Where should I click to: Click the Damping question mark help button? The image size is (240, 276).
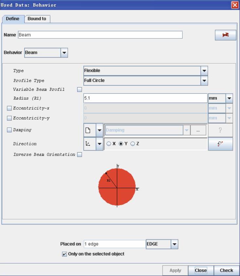pos(220,130)
